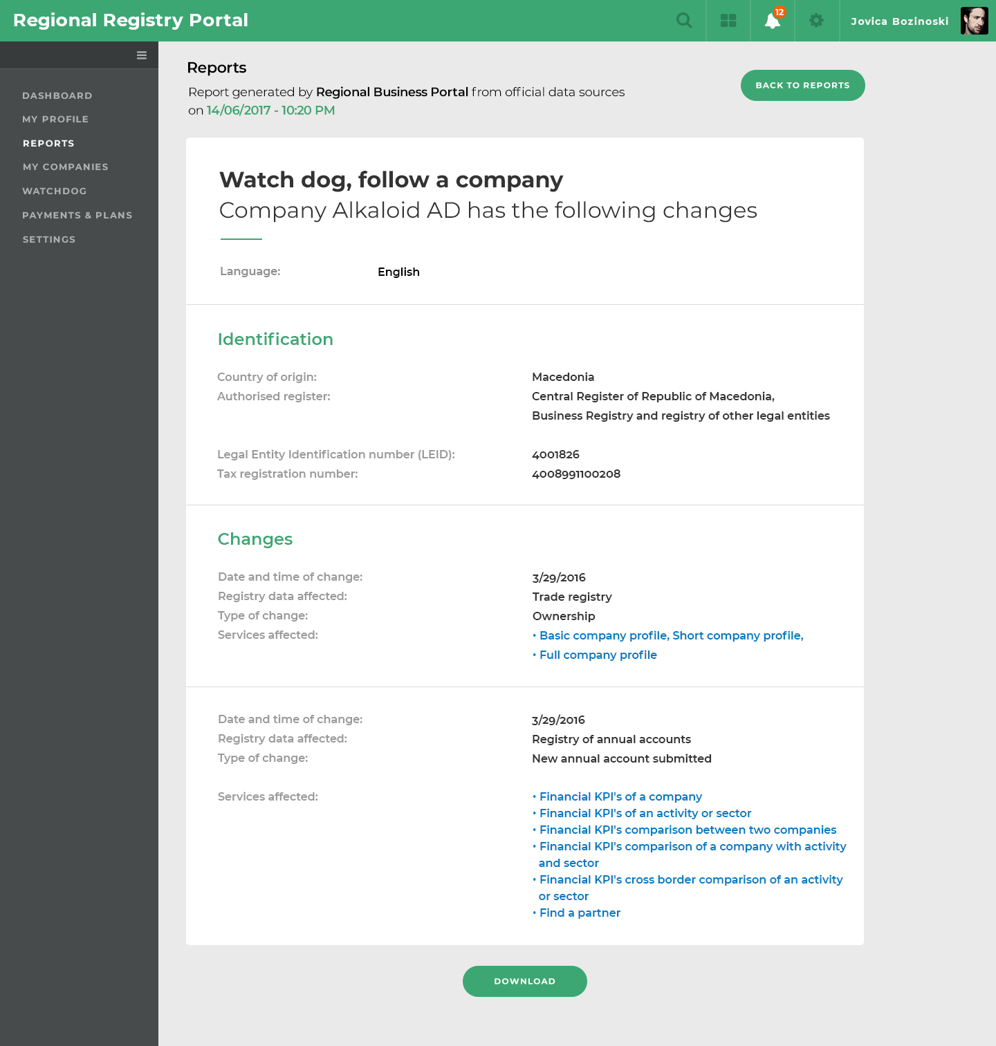Image resolution: width=996 pixels, height=1046 pixels.
Task: Follow the Find a partner link
Action: point(580,913)
